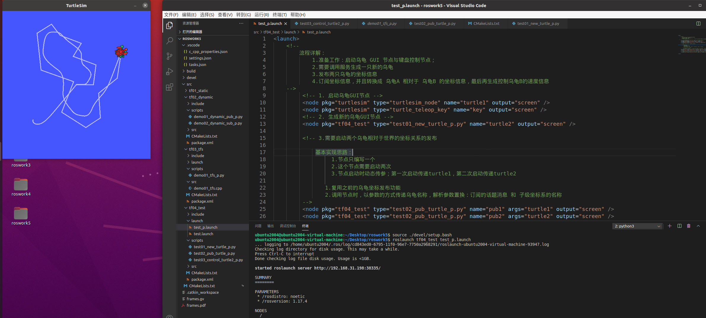
Task: Switch to the test02_pub_turtle_p.py editor tab
Action: point(435,23)
